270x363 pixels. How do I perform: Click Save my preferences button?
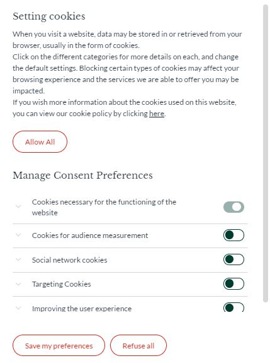point(59,345)
